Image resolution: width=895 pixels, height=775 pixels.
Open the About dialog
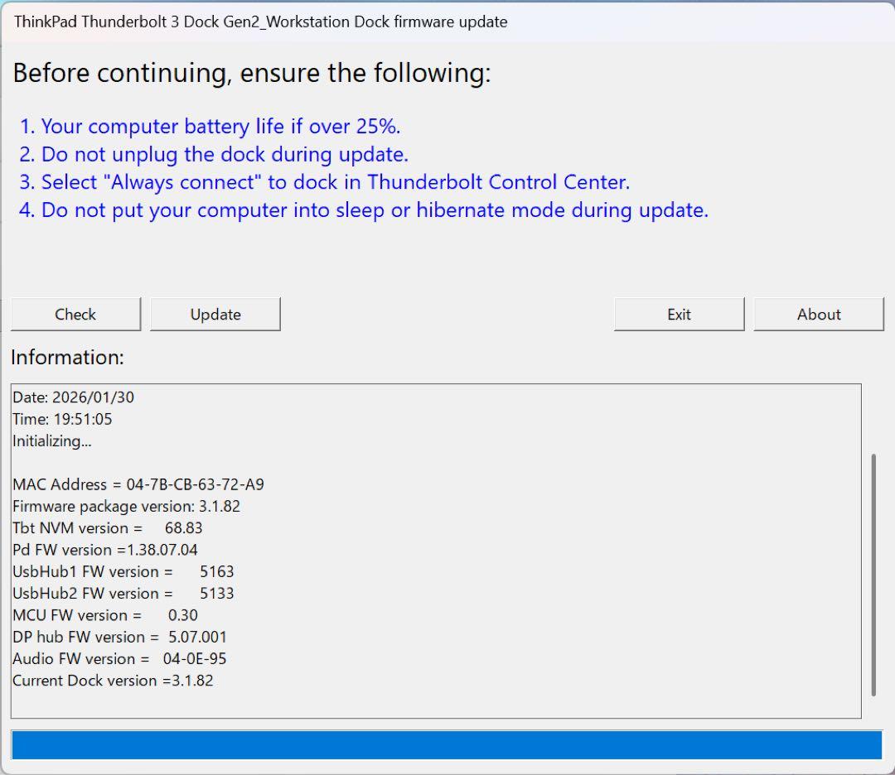tap(819, 315)
